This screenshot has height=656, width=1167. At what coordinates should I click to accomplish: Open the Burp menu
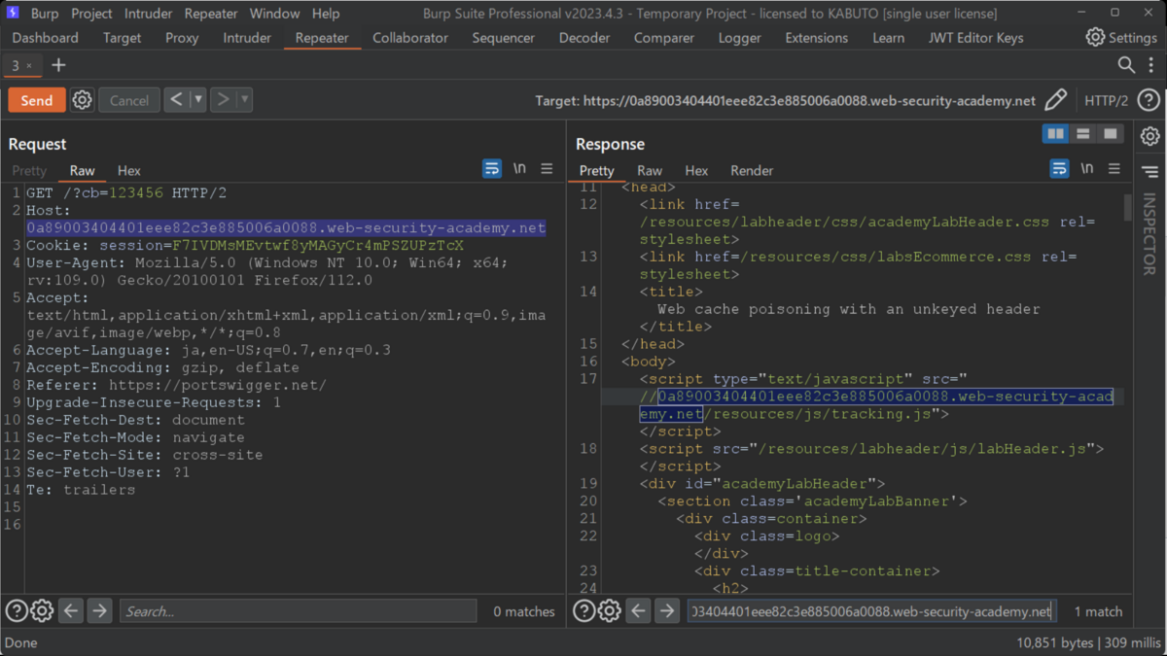click(45, 14)
